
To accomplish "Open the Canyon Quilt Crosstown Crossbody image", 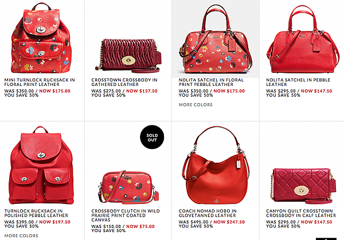I will (x=303, y=186).
